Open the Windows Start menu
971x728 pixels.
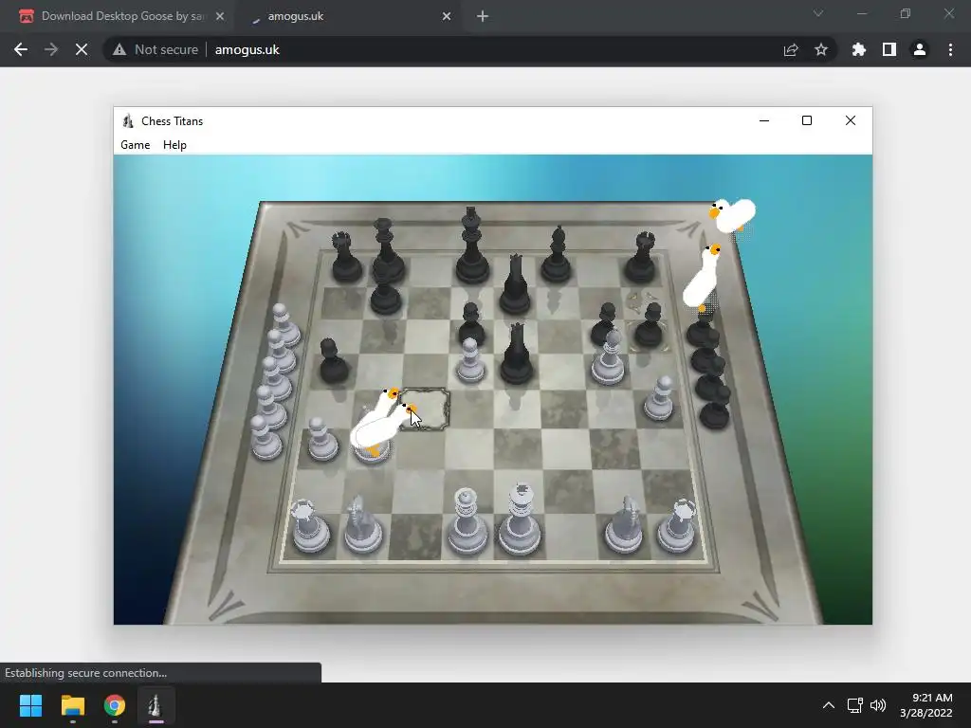pyautogui.click(x=30, y=705)
